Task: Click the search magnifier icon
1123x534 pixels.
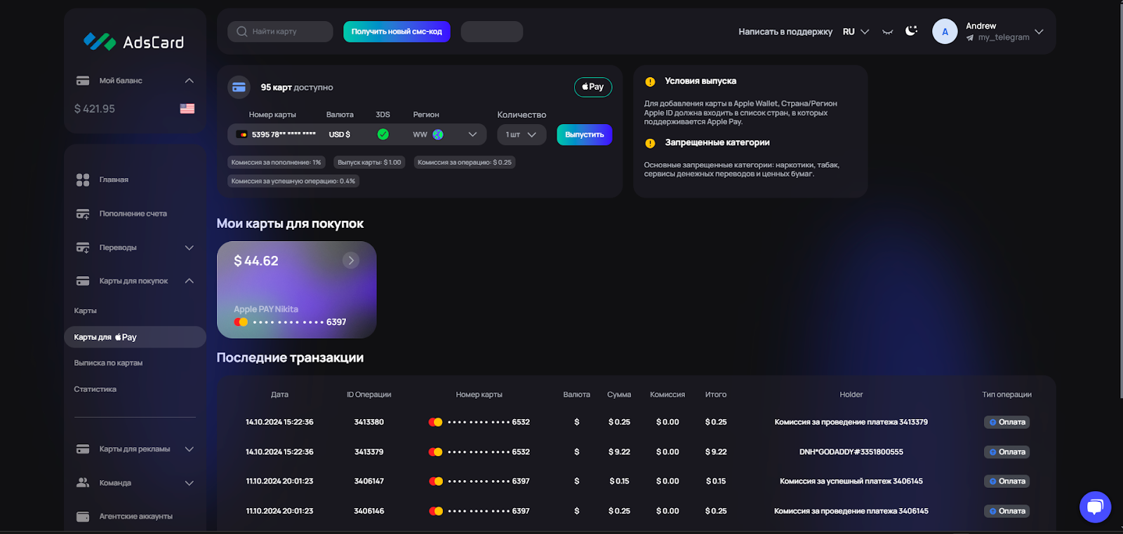Action: [x=242, y=32]
